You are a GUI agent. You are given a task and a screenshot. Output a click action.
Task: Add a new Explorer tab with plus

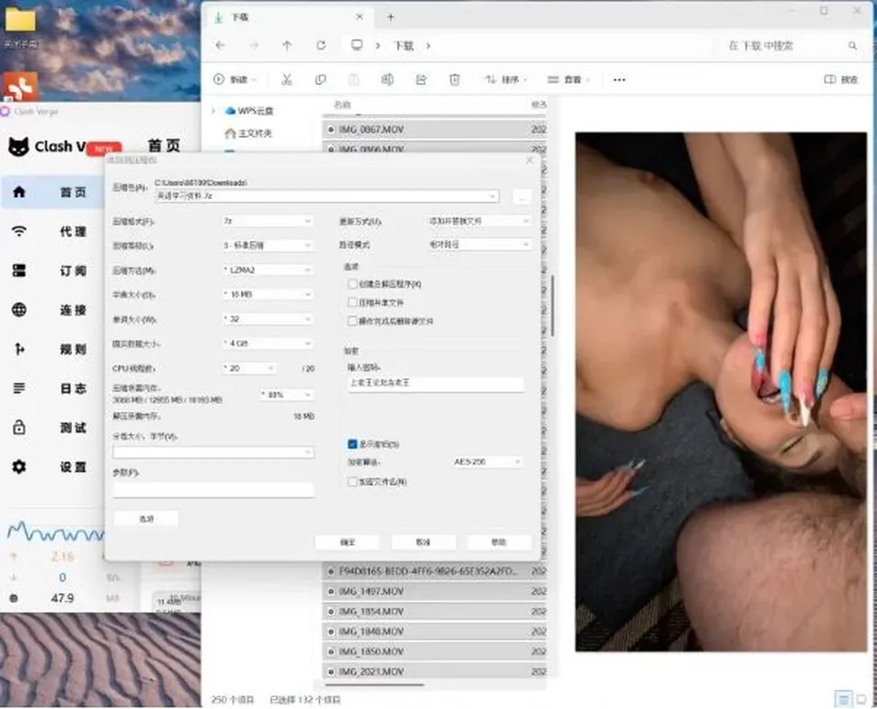(x=391, y=17)
